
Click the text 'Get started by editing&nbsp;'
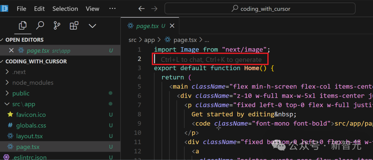point(244,114)
